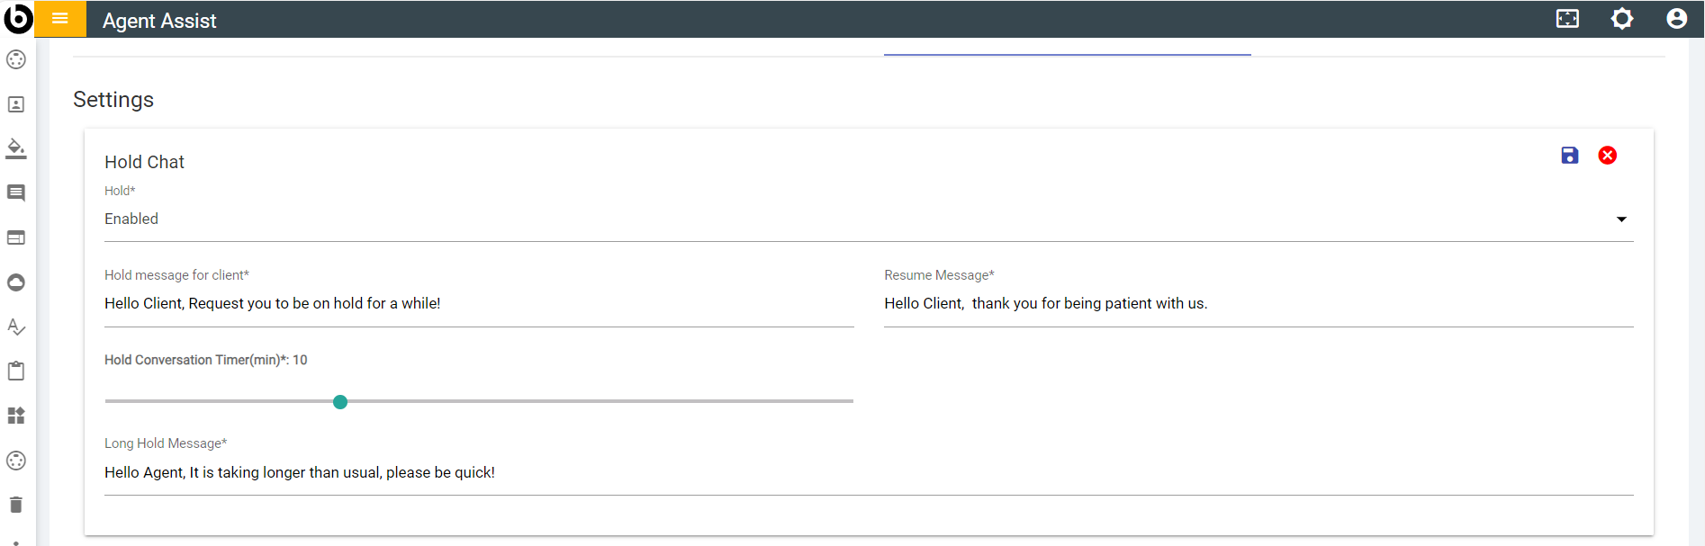Click the Long Hold Message input field
Image resolution: width=1705 pixels, height=546 pixels.
point(868,473)
